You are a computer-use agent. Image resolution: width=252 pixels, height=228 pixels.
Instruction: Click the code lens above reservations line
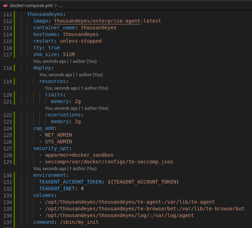point(76,108)
